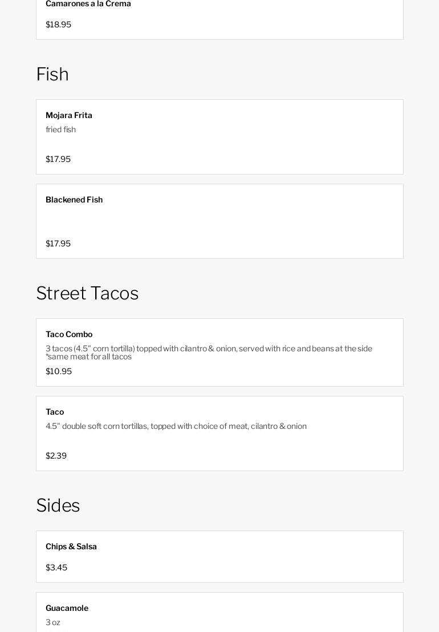Screen dimensions: 439x632
Task: Click the $18.95 price for Camarones
Action: 58,25
